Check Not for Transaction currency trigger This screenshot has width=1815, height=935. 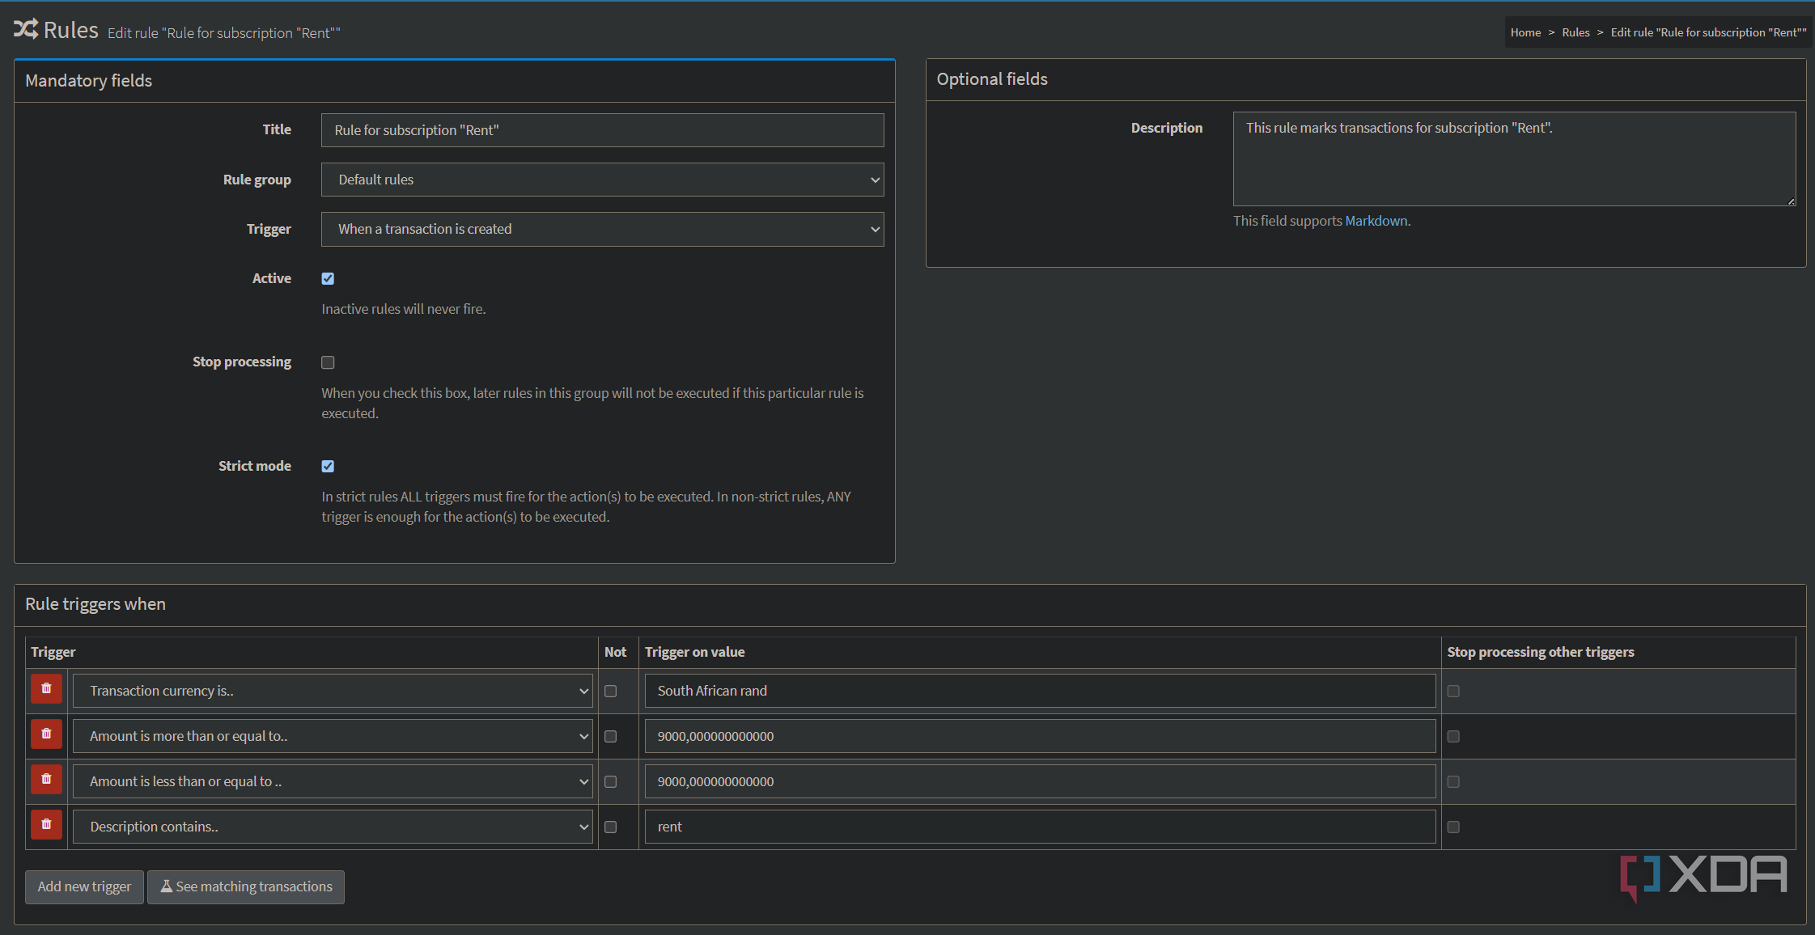(x=611, y=692)
